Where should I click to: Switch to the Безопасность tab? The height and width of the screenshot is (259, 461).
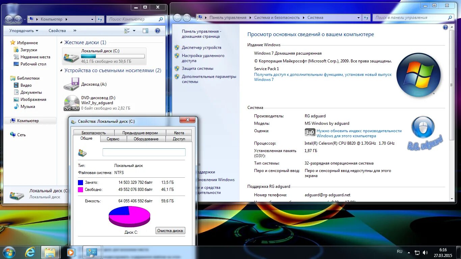(x=93, y=133)
